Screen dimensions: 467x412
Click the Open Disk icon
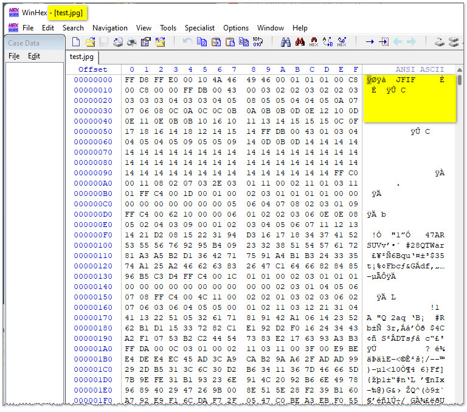click(x=118, y=42)
